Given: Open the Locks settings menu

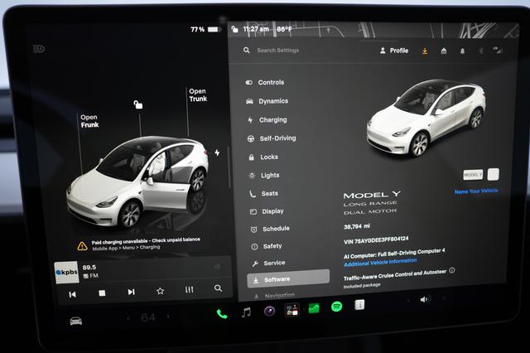Looking at the screenshot, I should [x=263, y=157].
